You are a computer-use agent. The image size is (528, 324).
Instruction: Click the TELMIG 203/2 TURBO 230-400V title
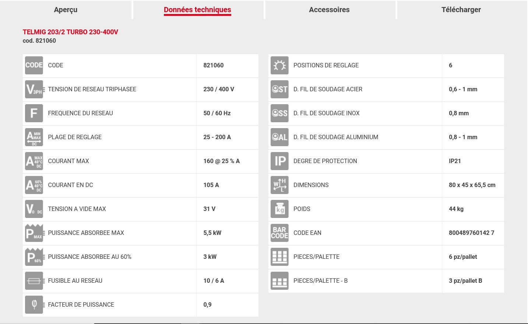[70, 32]
